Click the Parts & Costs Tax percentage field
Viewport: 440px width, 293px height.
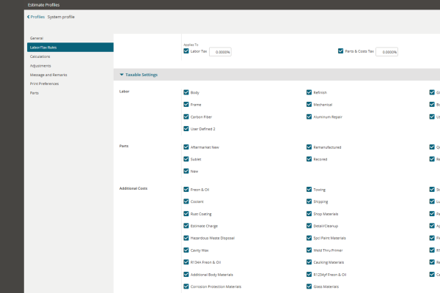tap(386, 52)
